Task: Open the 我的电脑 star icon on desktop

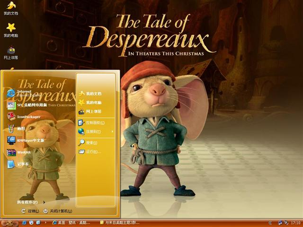Action: click(x=11, y=30)
